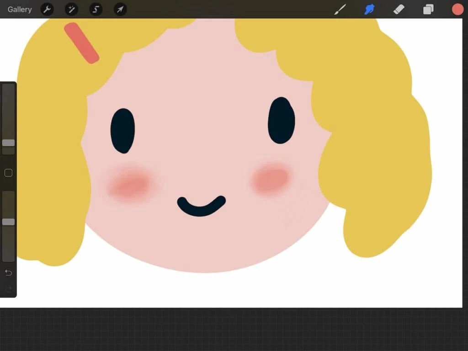The image size is (468, 351).
Task: Activate the Selection tool
Action: point(96,10)
